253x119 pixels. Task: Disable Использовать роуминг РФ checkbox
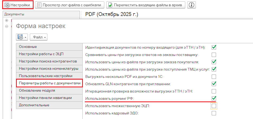pos(214,98)
